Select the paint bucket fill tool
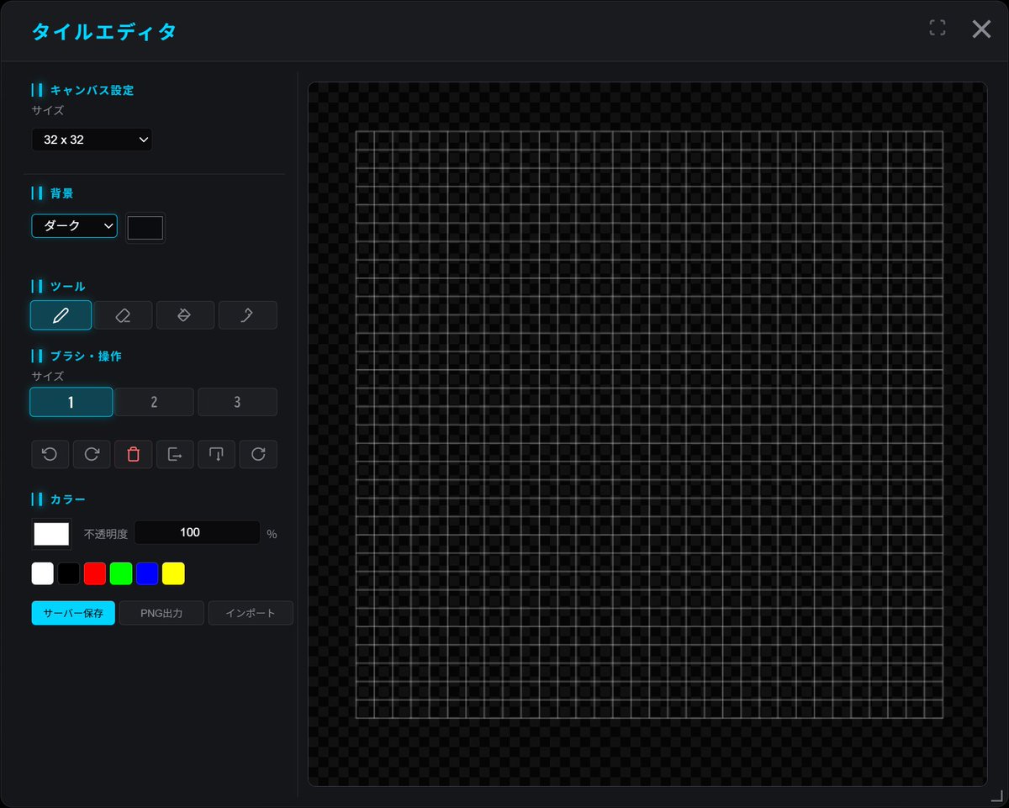The width and height of the screenshot is (1009, 808). tap(185, 315)
